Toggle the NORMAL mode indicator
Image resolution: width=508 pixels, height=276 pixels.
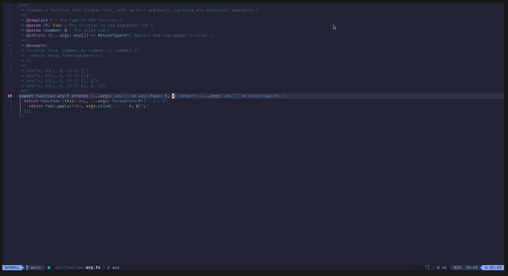tap(12, 267)
